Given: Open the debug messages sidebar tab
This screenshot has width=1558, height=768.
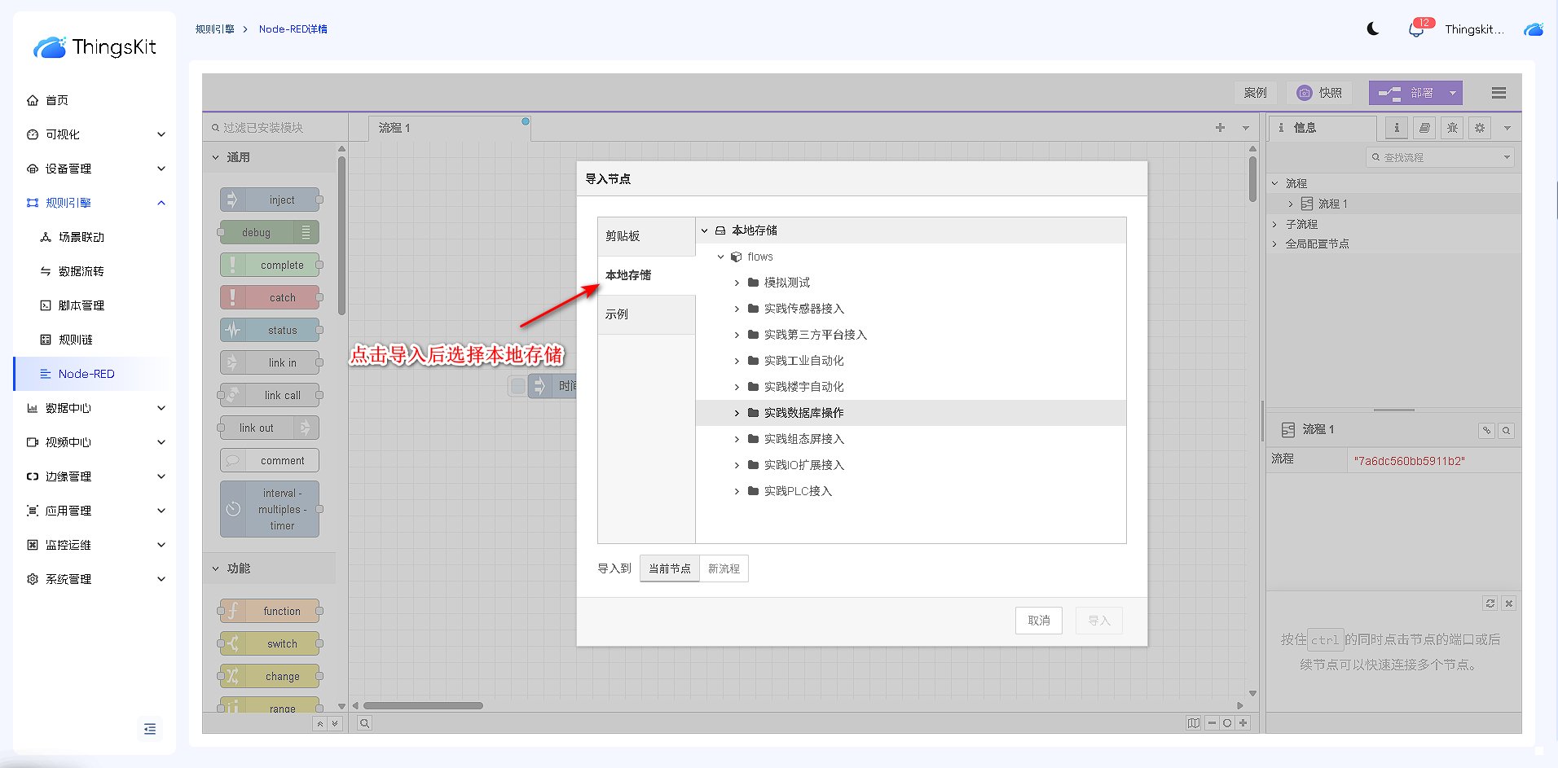Looking at the screenshot, I should [x=1452, y=128].
